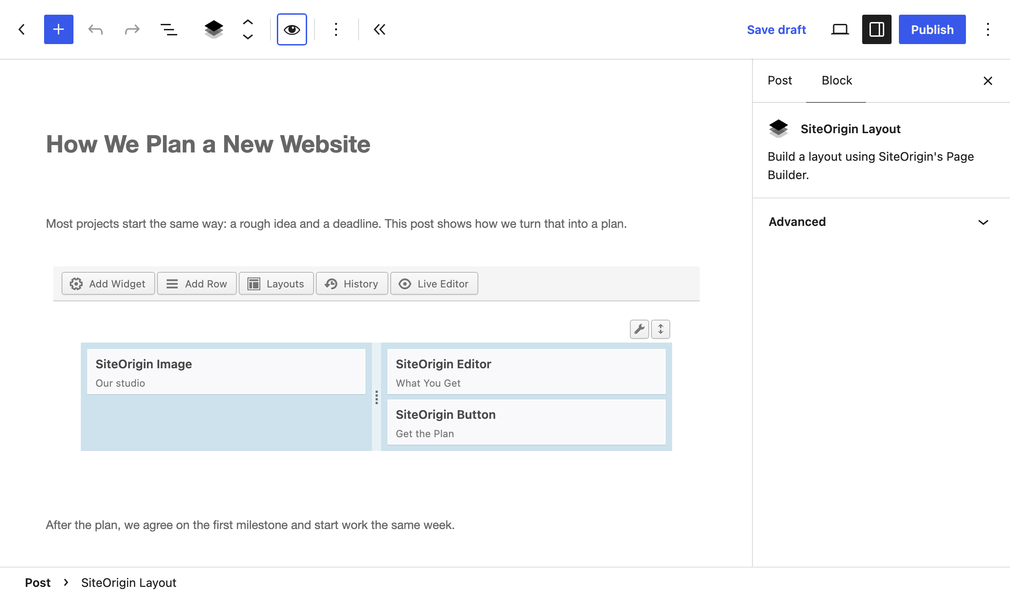This screenshot has width=1010, height=597.
Task: Undo the last change
Action: pyautogui.click(x=95, y=29)
